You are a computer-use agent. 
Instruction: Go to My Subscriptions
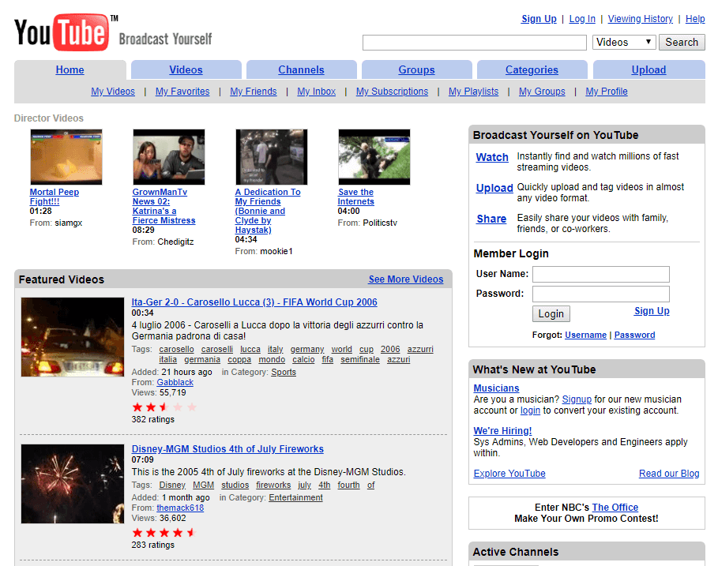pyautogui.click(x=392, y=92)
